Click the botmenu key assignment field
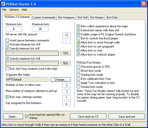 (67, 104)
